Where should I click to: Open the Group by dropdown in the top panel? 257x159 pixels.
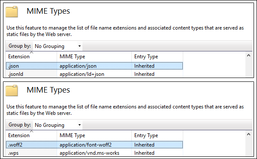point(57,46)
